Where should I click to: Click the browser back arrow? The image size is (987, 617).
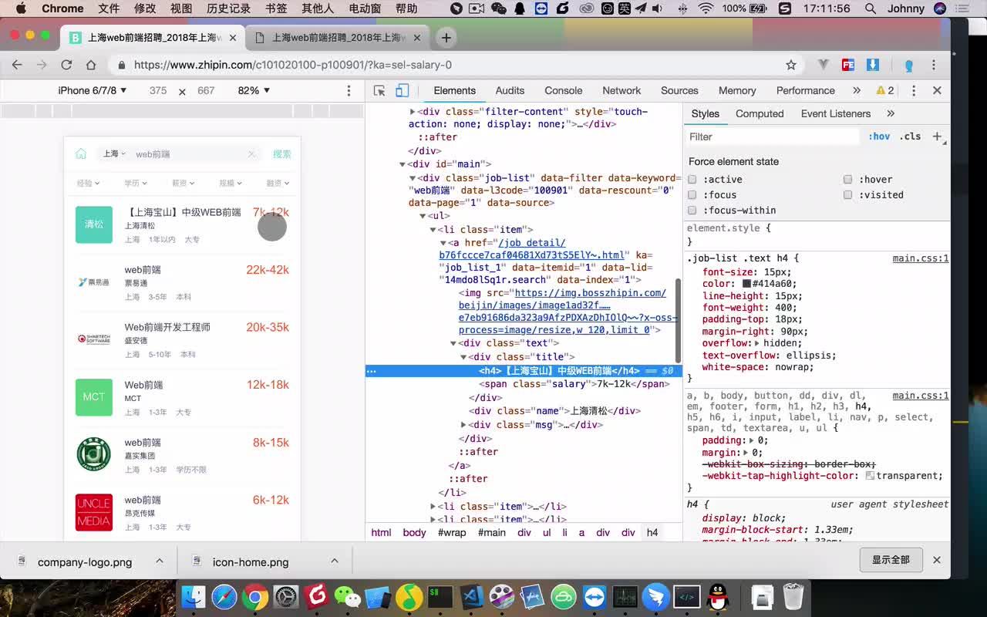(17, 65)
